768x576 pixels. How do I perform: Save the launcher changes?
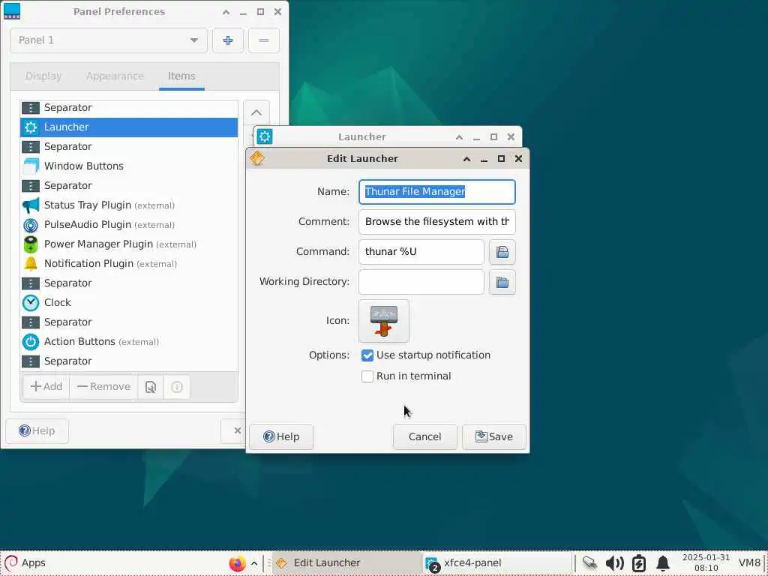click(494, 437)
